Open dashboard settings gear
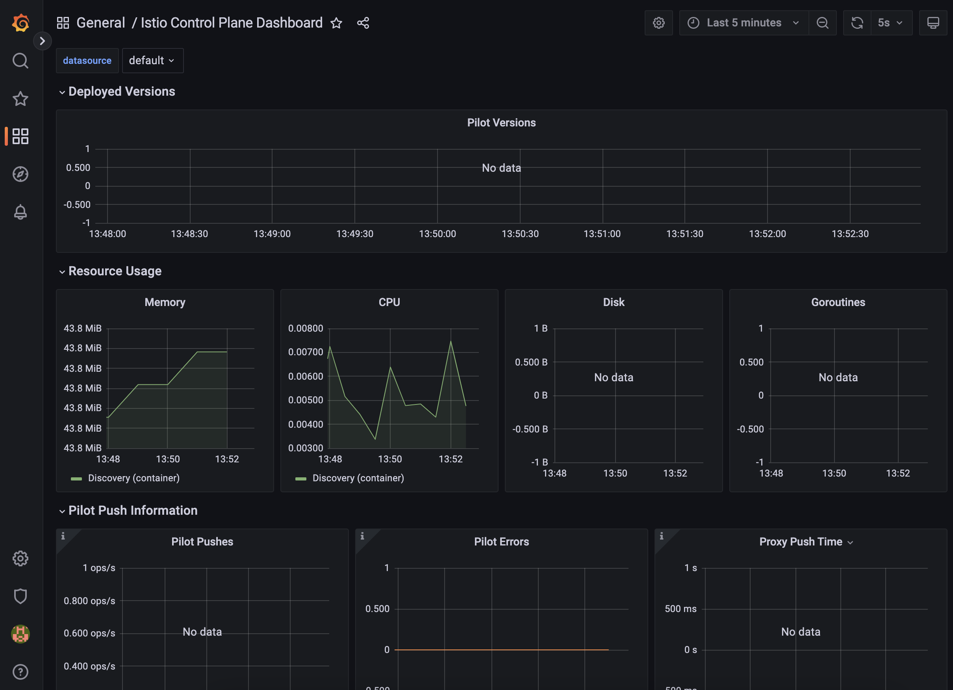 point(658,23)
